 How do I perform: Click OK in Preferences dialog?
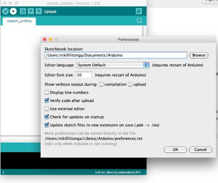tap(175, 150)
